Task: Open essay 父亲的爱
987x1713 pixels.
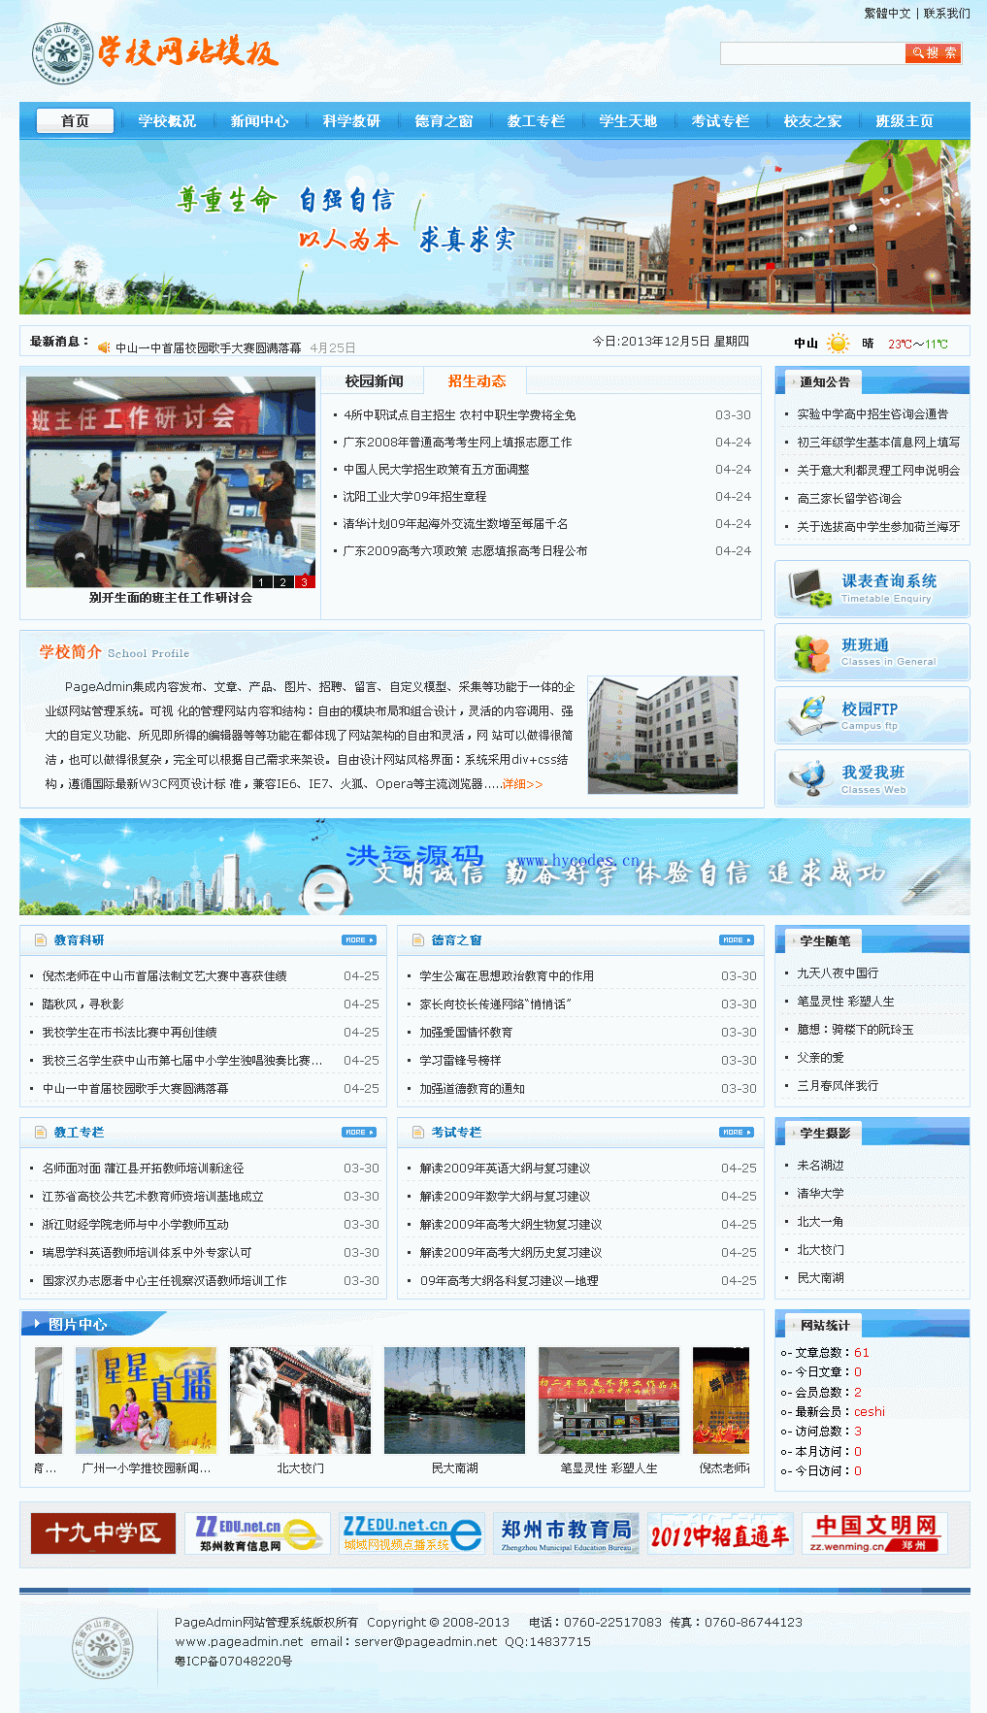Action: [x=820, y=1058]
